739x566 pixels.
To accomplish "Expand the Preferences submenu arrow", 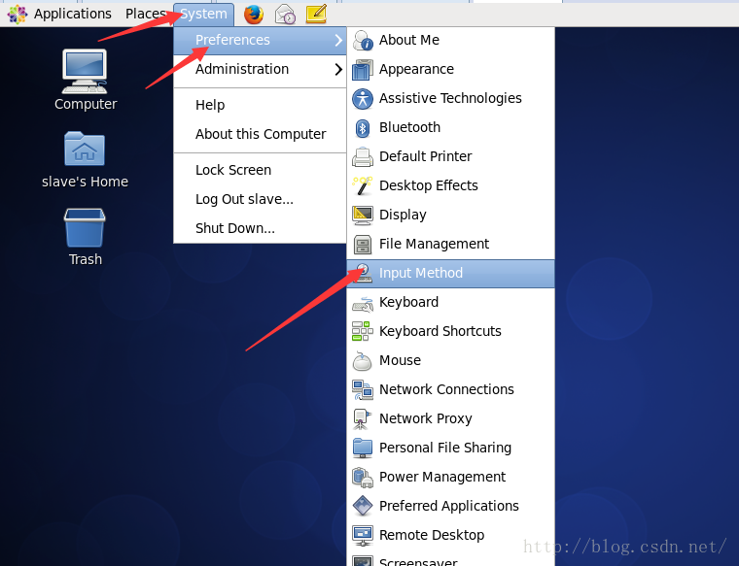I will tap(338, 41).
